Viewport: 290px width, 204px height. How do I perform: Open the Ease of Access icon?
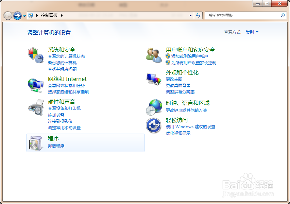[x=154, y=125]
